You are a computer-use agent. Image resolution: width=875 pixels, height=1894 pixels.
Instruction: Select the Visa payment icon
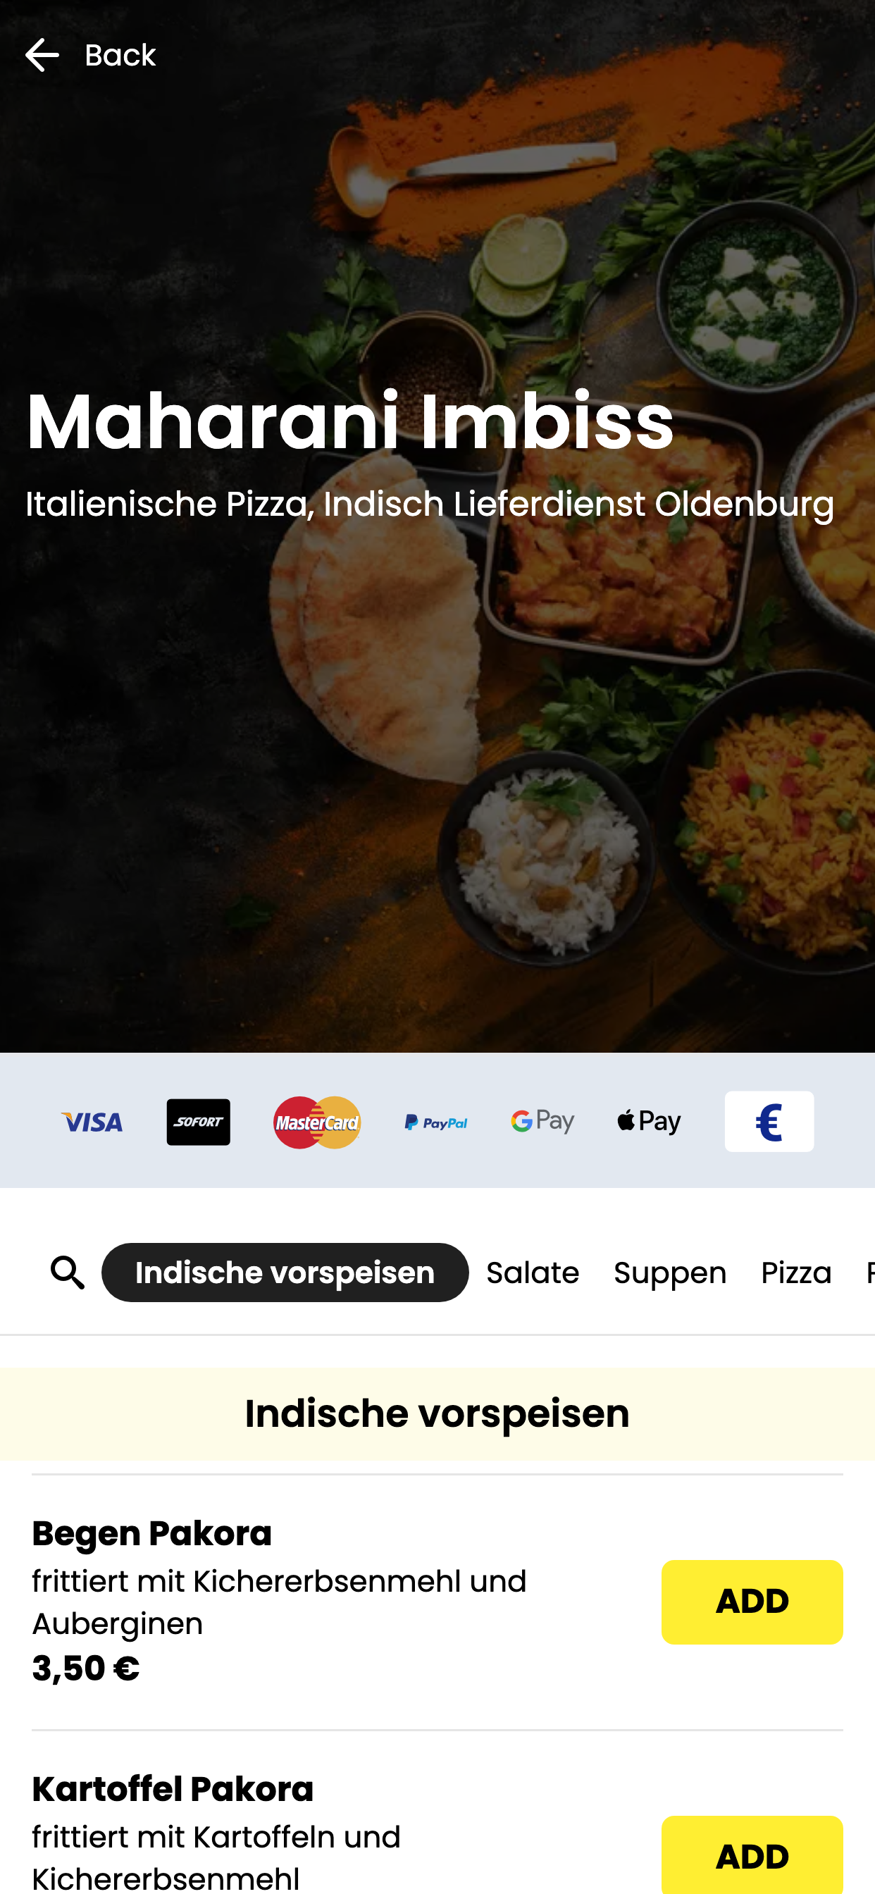(x=92, y=1122)
